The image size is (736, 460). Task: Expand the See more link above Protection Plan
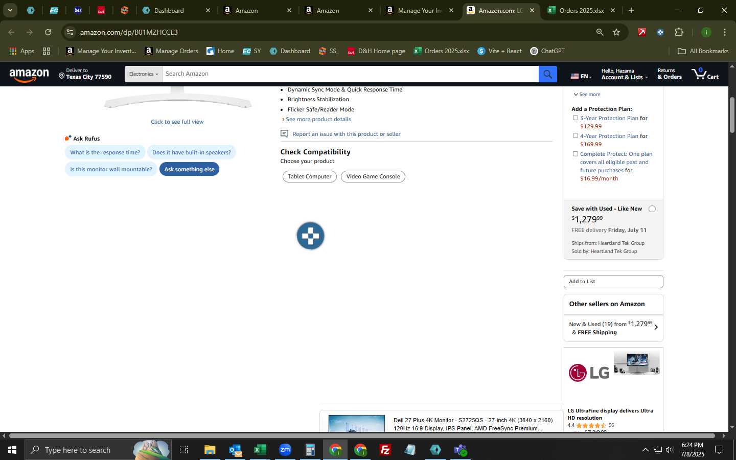pos(587,95)
